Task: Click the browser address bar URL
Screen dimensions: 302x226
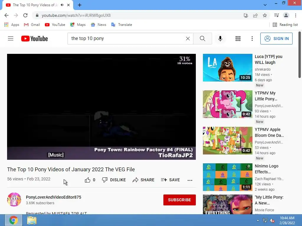Action: pyautogui.click(x=76, y=15)
